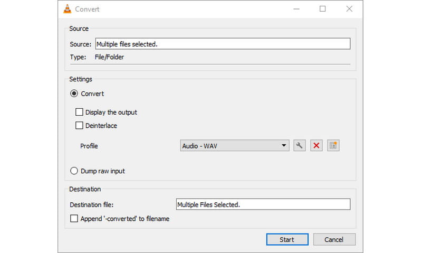Maximize the Convert window
Image resolution: width=422 pixels, height=253 pixels.
322,9
